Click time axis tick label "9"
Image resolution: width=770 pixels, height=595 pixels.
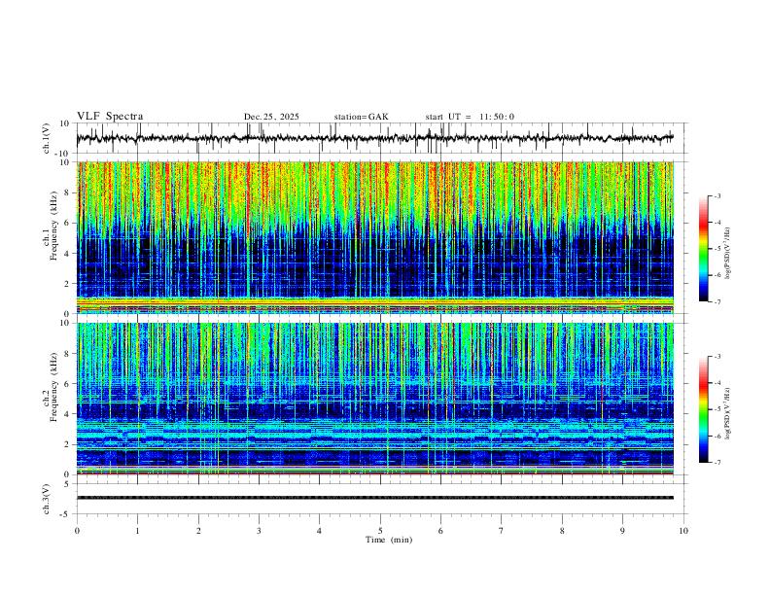(622, 531)
